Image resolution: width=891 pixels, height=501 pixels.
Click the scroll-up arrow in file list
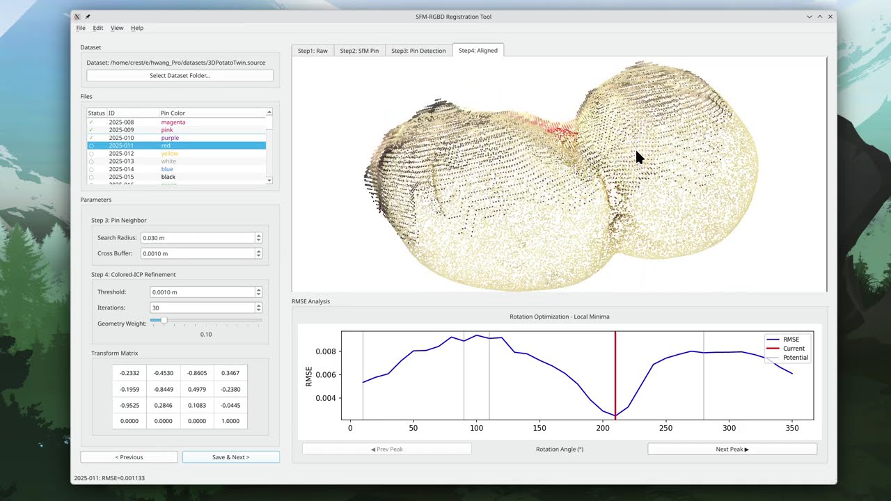269,112
